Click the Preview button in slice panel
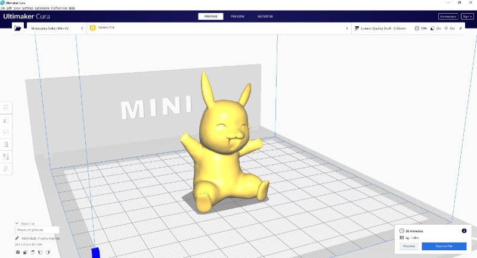This screenshot has height=258, width=477. (409, 246)
